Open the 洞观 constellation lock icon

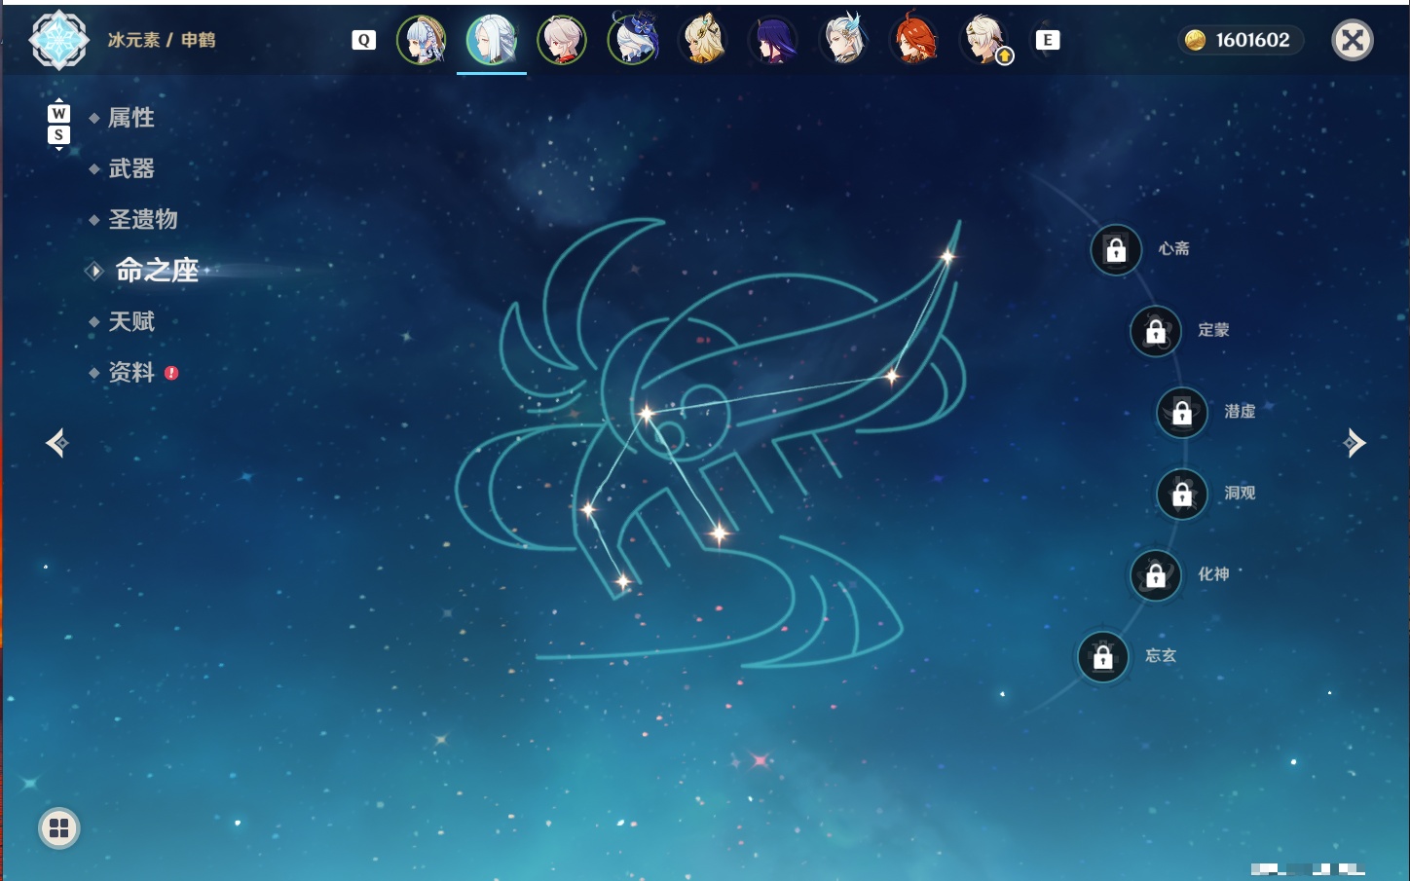click(x=1182, y=495)
